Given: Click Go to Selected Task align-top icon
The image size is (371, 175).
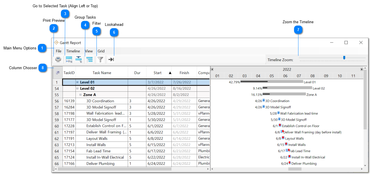Looking at the screenshot, I should point(79,60).
